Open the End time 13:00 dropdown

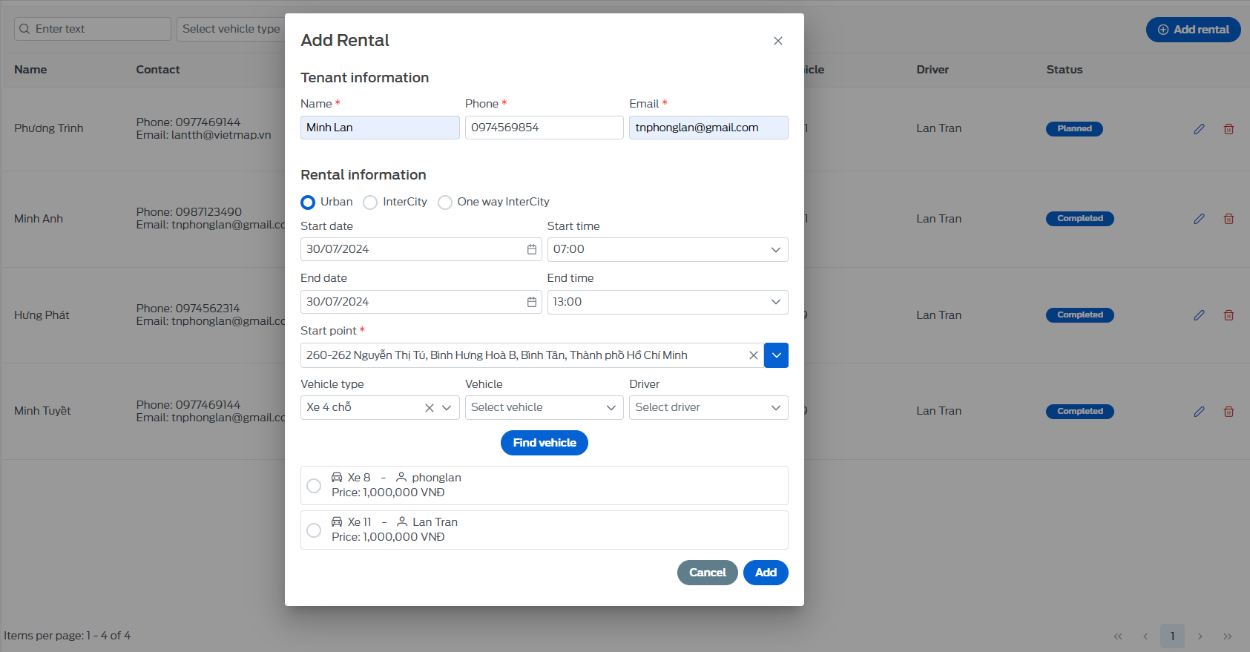[668, 302]
